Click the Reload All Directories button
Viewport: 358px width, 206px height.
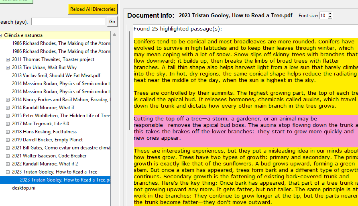click(x=93, y=9)
